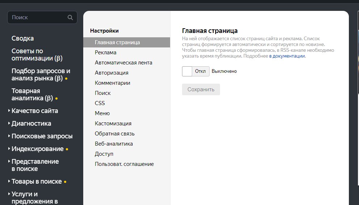Image resolution: width=359 pixels, height=205 pixels.
Task: Switch to the Кастомизация tab
Action: tap(127, 124)
